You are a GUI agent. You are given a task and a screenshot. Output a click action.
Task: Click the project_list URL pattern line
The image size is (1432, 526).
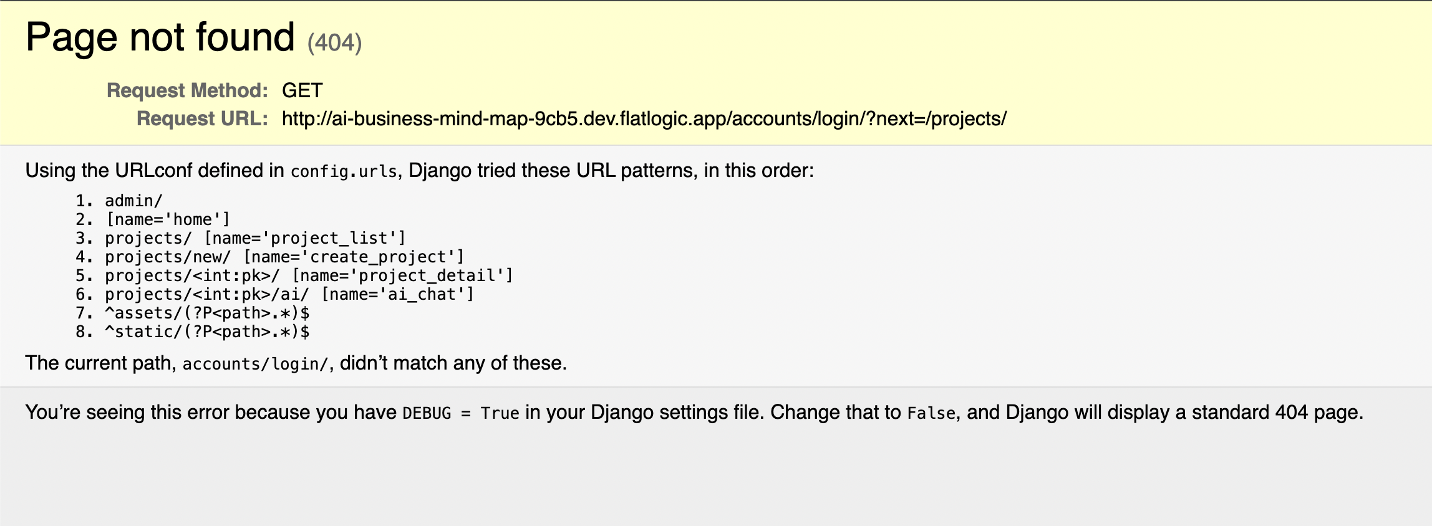(x=256, y=238)
